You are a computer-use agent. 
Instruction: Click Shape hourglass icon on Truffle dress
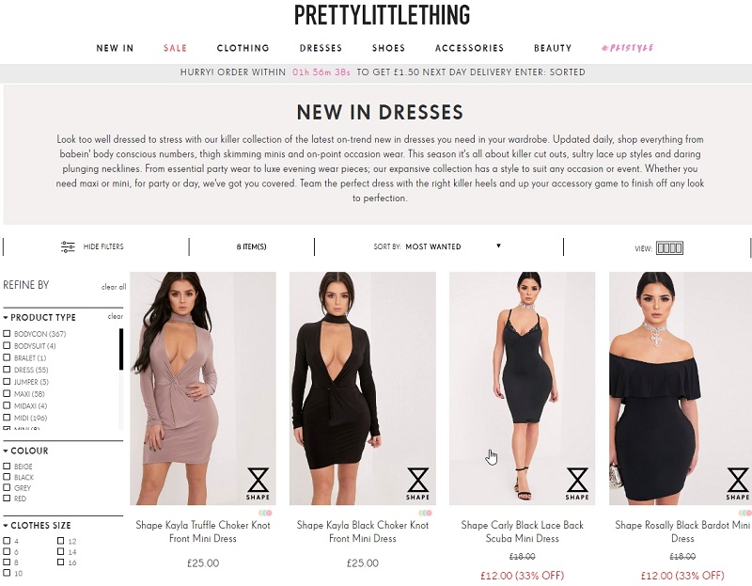[258, 483]
